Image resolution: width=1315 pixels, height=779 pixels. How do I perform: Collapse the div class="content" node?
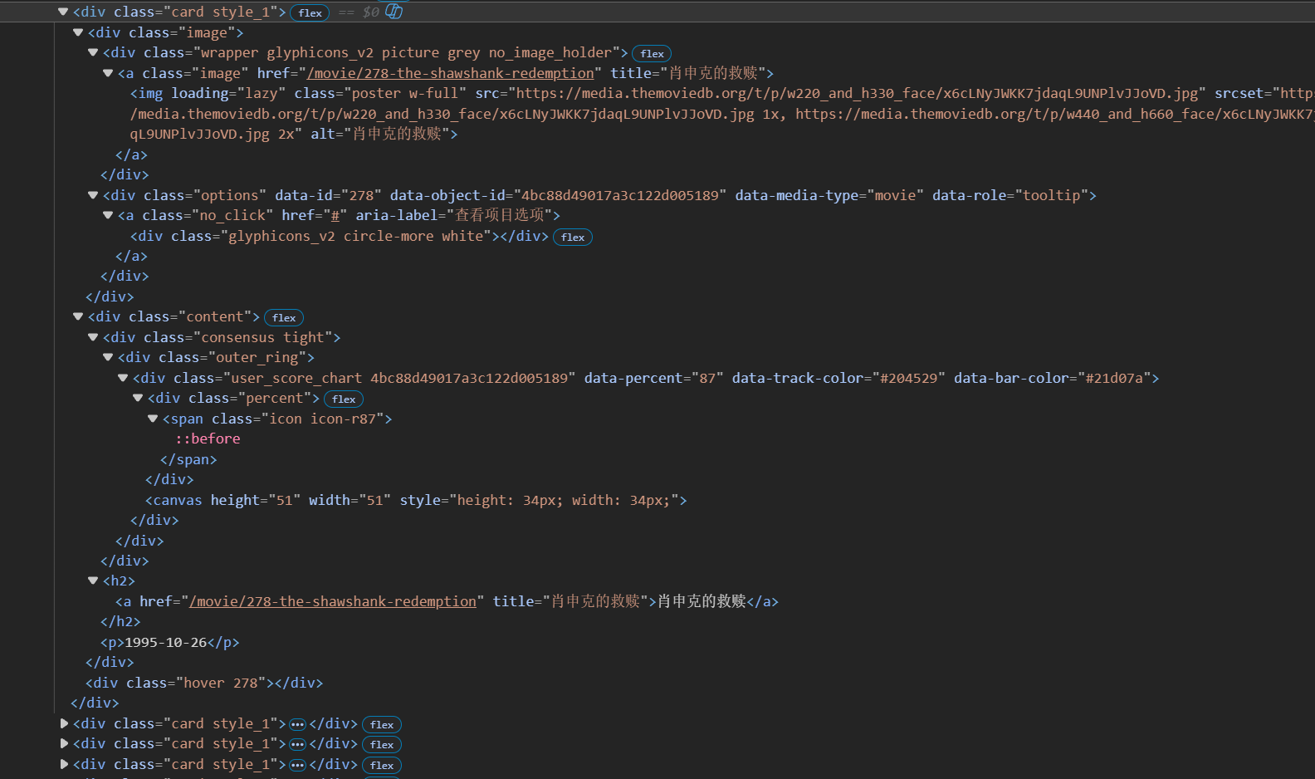coord(78,316)
